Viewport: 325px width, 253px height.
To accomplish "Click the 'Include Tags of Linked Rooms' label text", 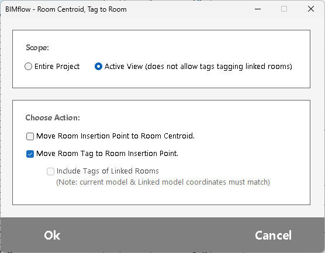I will point(108,171).
